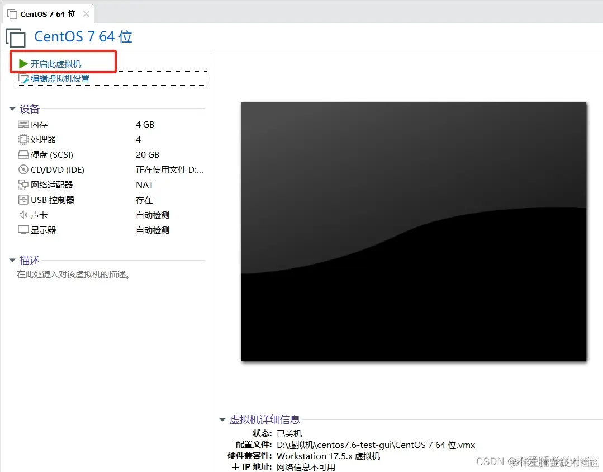Click the 描述 section heading text

click(30, 261)
